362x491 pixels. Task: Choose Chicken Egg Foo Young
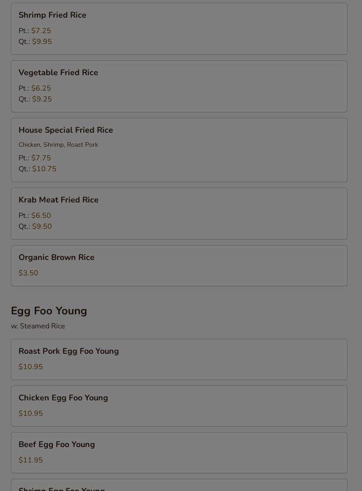click(179, 406)
